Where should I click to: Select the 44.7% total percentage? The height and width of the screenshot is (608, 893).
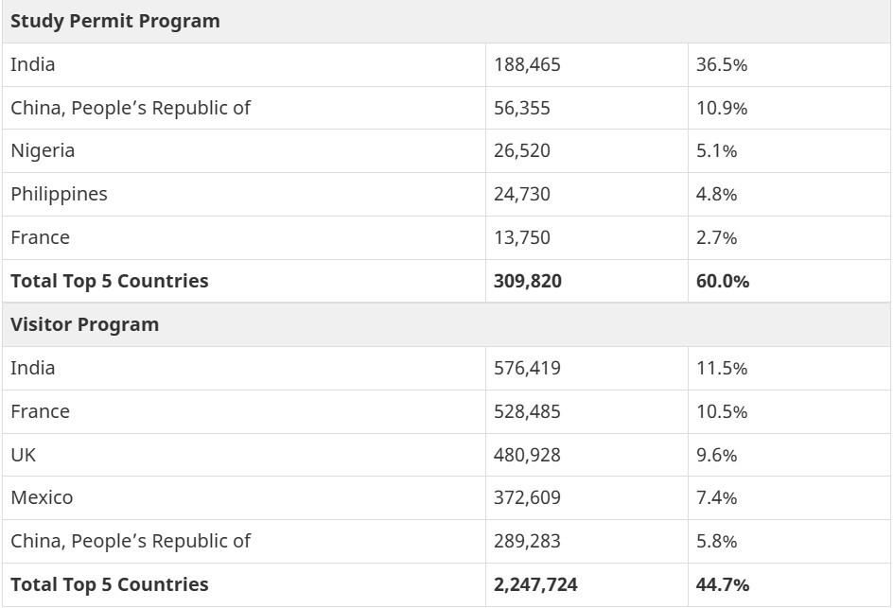click(723, 584)
